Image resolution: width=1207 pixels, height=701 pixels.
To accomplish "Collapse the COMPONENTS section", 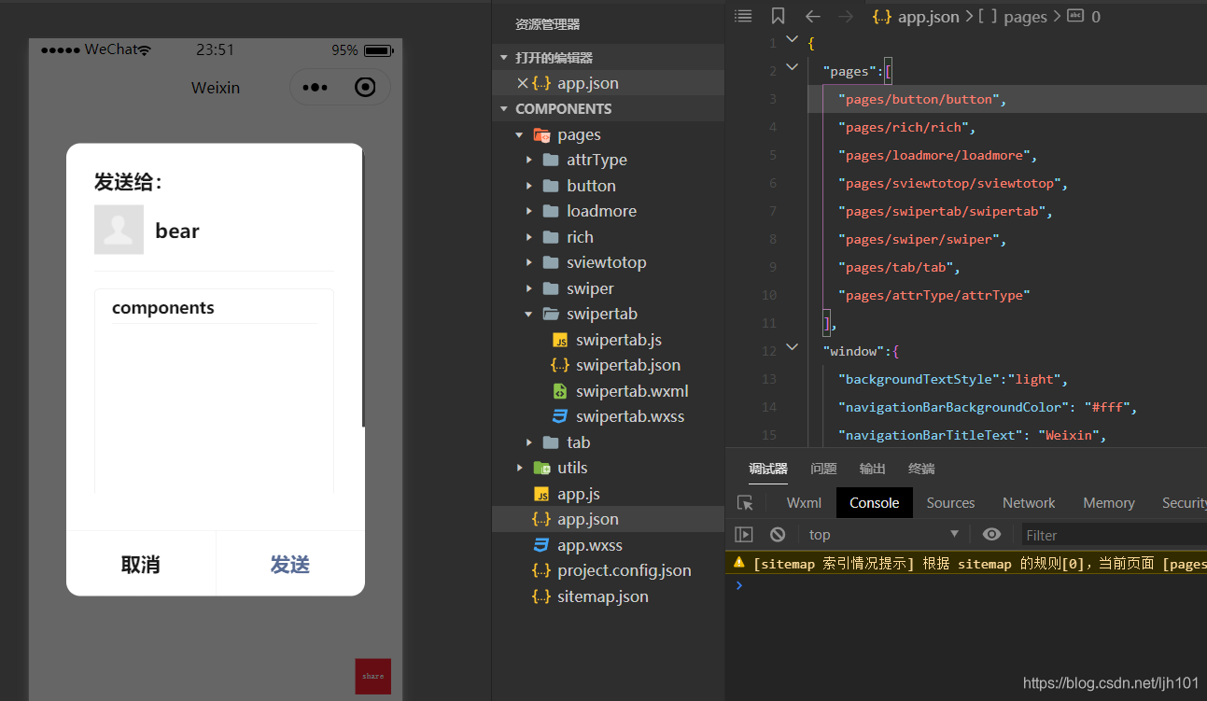I will pos(504,109).
